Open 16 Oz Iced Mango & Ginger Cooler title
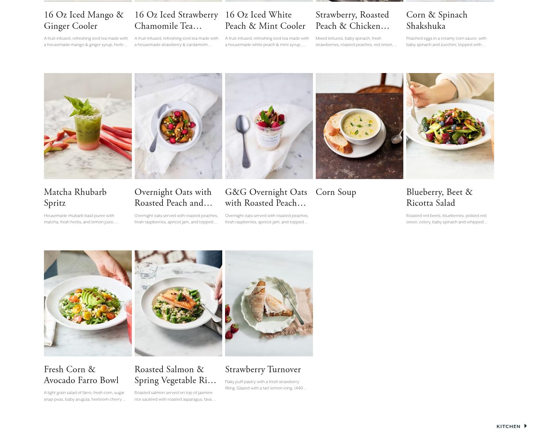This screenshot has height=447, width=538. (84, 20)
